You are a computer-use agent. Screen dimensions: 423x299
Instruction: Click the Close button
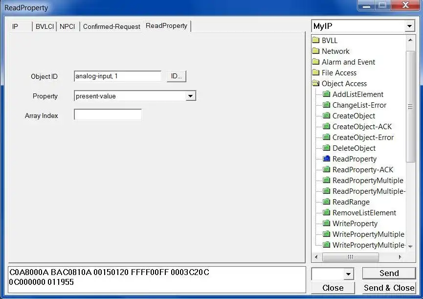point(333,288)
